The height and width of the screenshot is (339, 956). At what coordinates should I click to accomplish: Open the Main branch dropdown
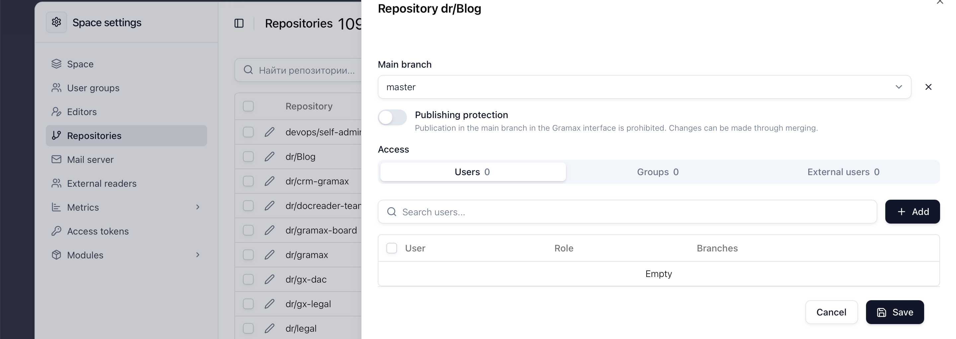tap(644, 87)
